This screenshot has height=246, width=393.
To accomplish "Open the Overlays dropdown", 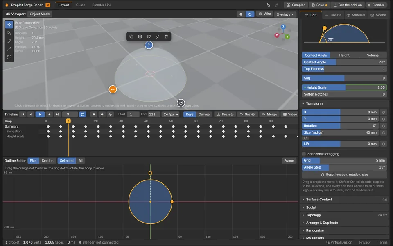I will click(x=285, y=14).
